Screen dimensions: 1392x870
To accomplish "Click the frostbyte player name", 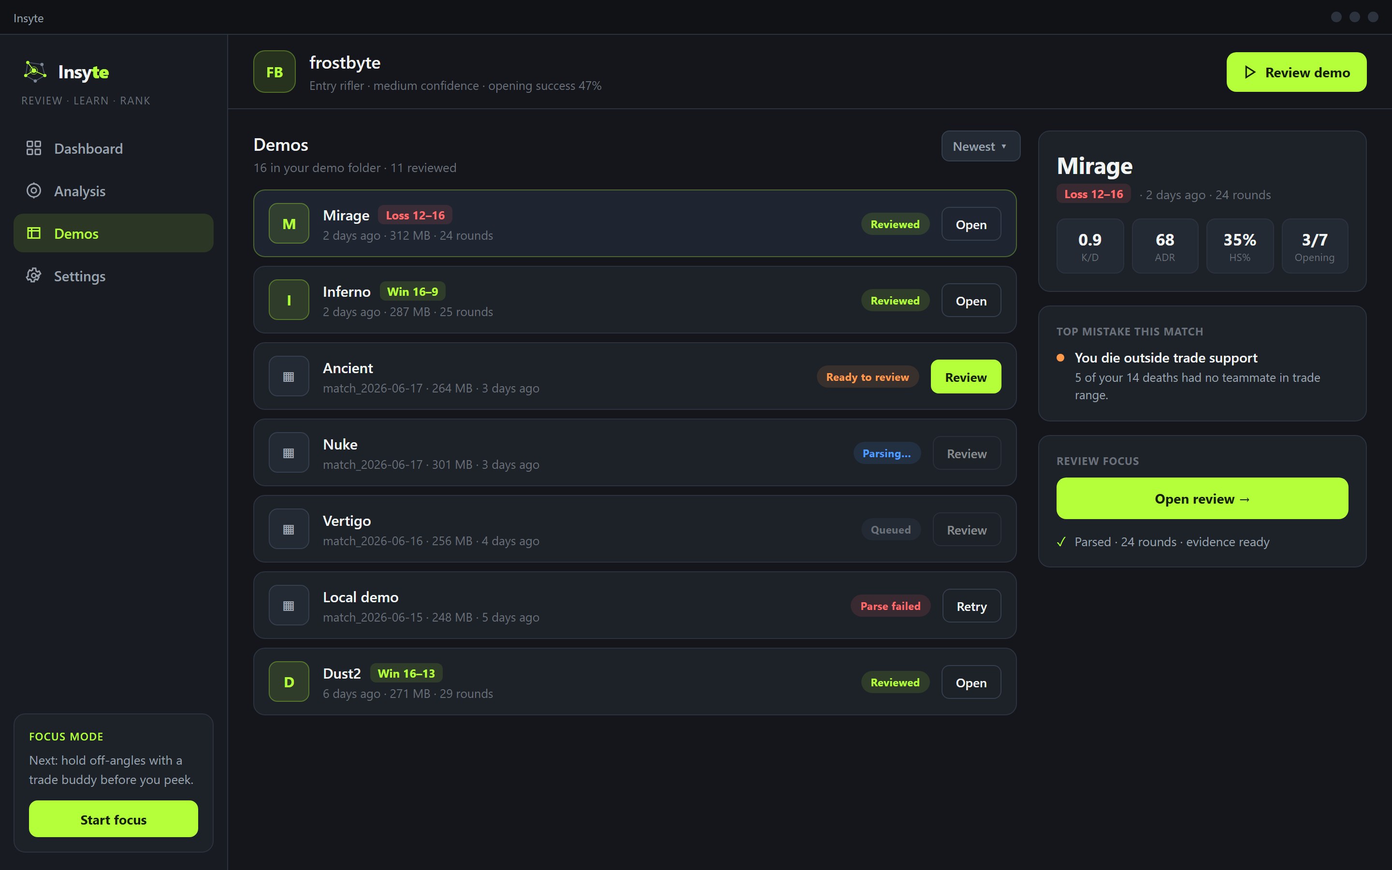I will coord(345,62).
